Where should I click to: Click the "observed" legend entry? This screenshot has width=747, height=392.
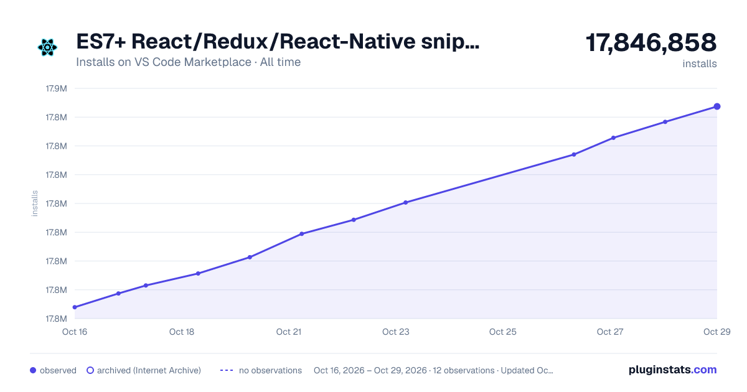53,370
